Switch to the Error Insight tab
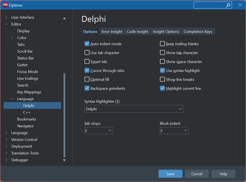Image resolution: width=246 pixels, height=182 pixels. coord(112,32)
